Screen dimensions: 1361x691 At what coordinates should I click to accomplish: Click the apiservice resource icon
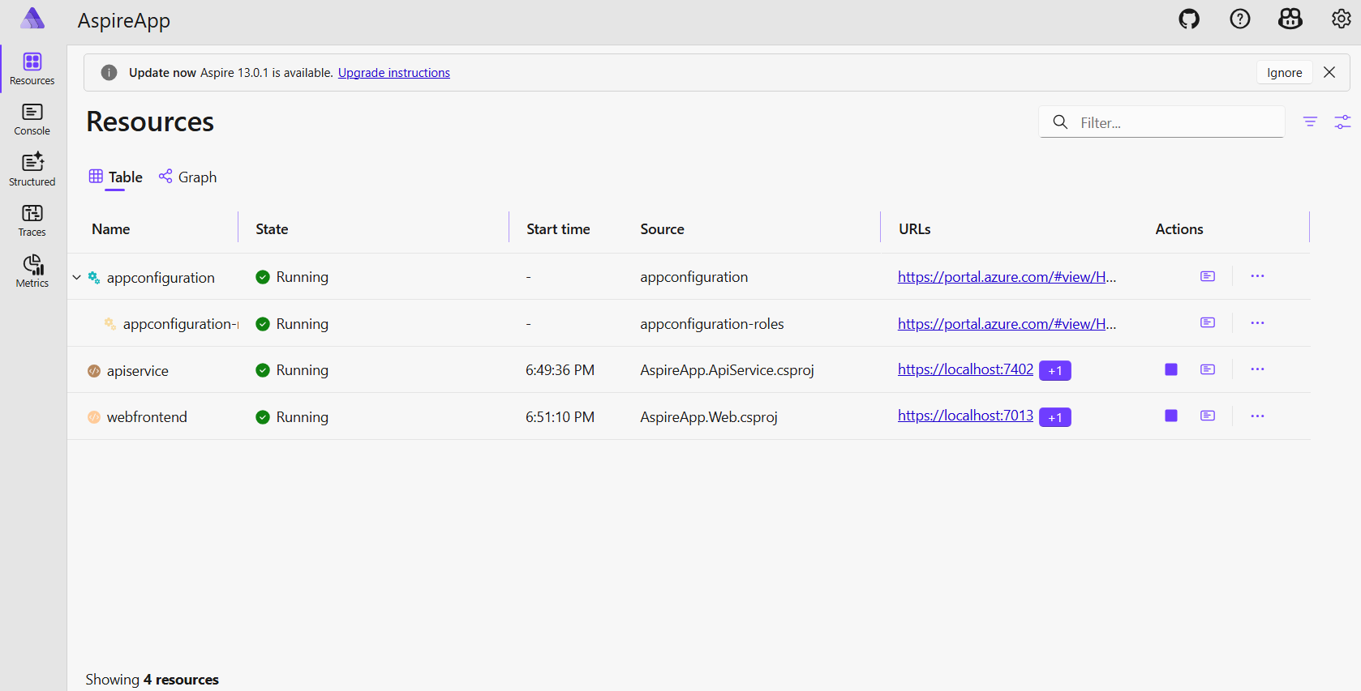coord(94,371)
